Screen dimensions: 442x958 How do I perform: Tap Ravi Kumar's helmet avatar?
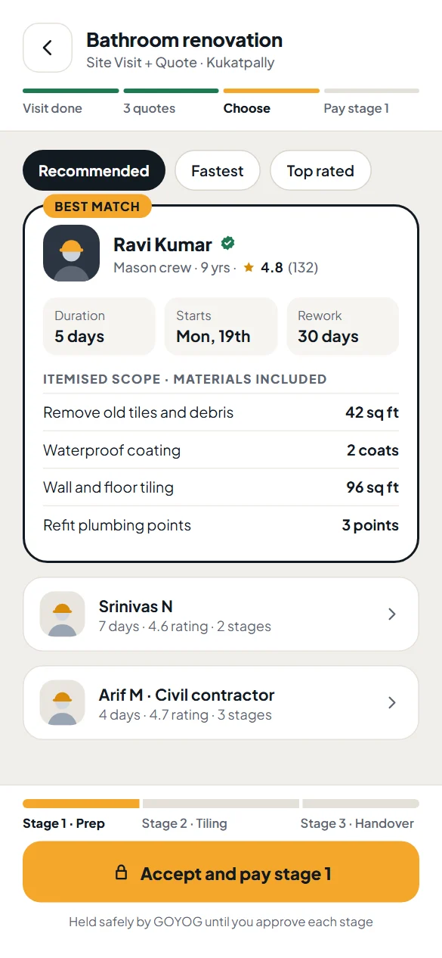pyautogui.click(x=72, y=253)
